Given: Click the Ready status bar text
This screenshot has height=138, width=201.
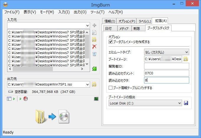Looking at the screenshot, I should click(x=8, y=132).
